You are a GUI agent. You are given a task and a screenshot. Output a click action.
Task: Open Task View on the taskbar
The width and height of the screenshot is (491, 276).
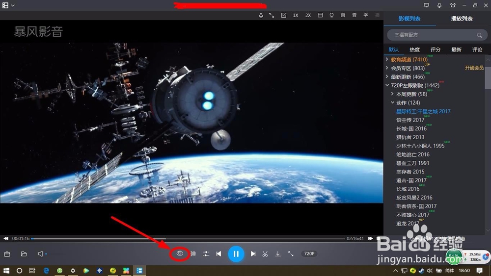[x=32, y=271]
